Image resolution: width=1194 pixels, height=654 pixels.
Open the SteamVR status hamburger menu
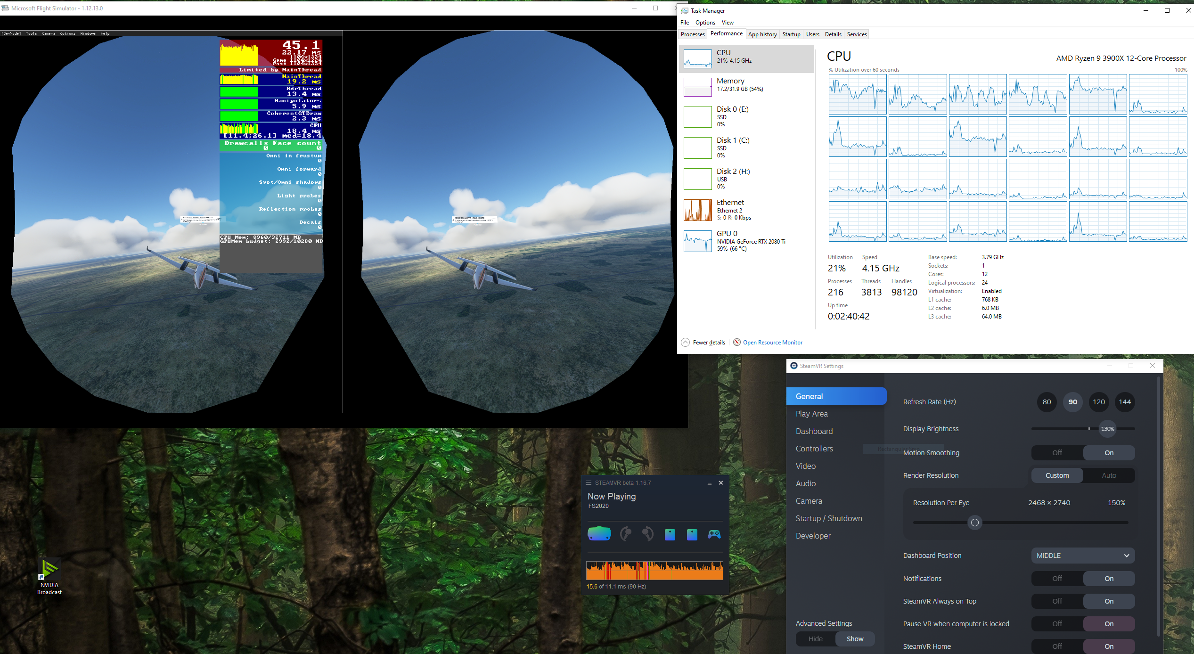(589, 482)
